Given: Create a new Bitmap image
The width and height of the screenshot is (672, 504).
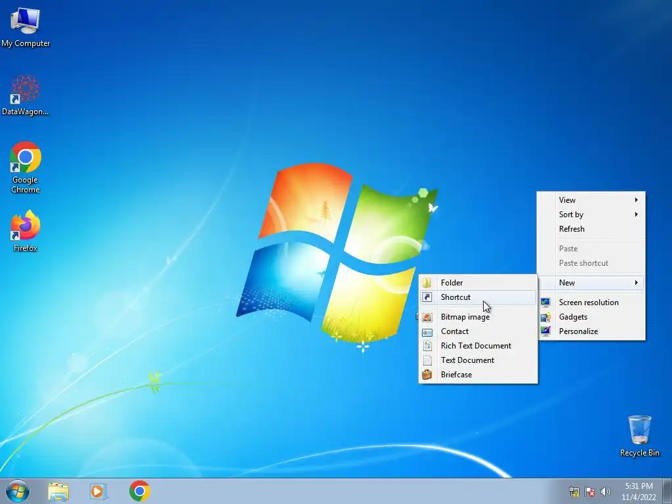Looking at the screenshot, I should 478,317.
